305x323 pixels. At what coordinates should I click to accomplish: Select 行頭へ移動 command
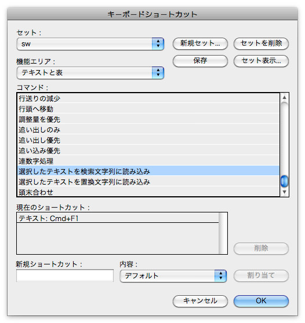[x=148, y=109]
